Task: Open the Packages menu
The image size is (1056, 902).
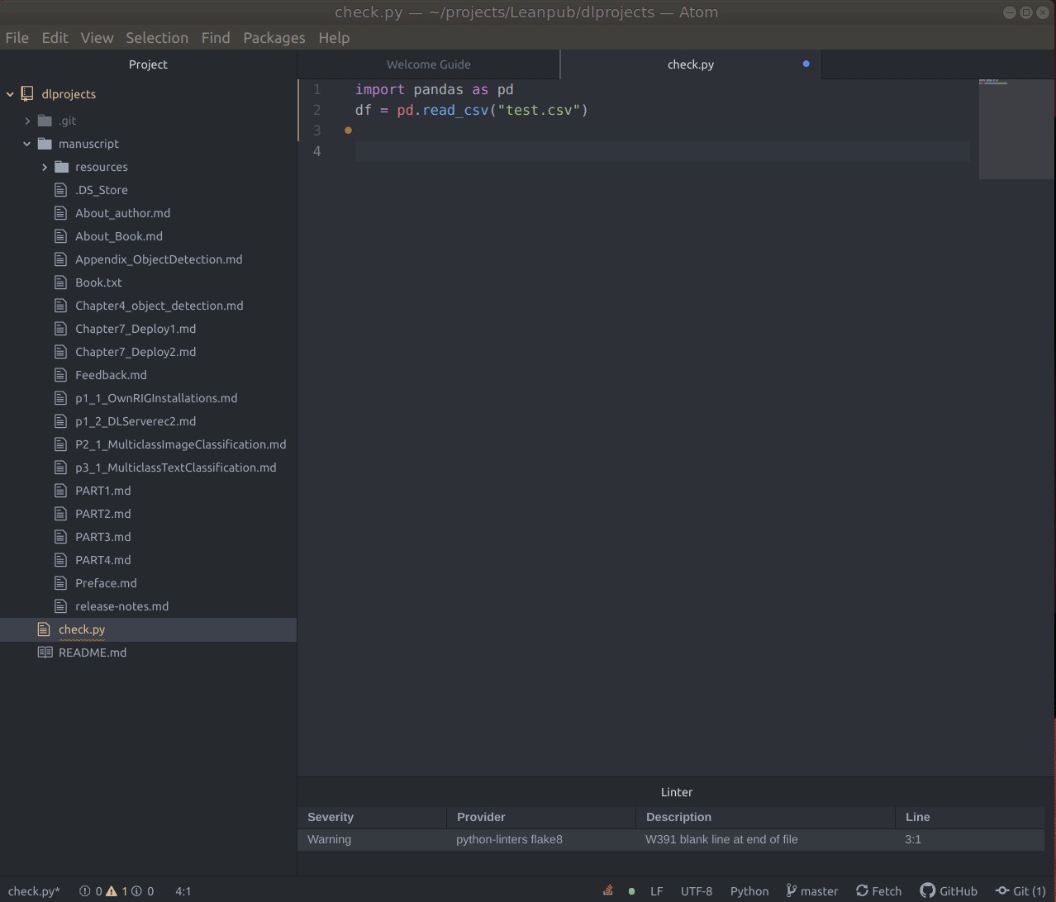Action: [x=274, y=38]
